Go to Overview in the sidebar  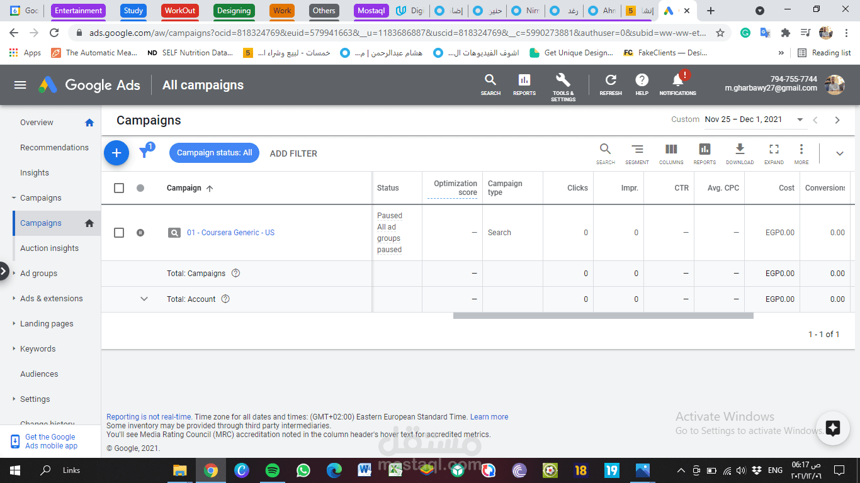(x=37, y=123)
